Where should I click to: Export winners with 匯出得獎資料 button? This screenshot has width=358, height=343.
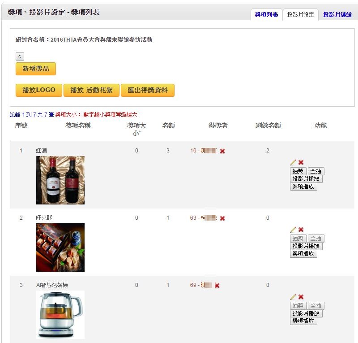click(148, 90)
